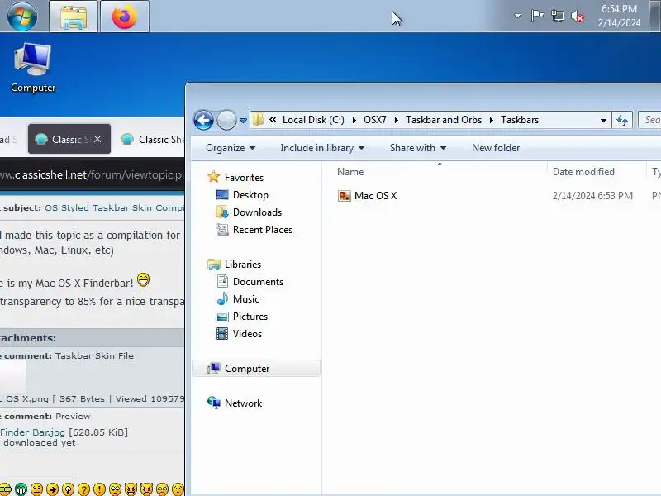The height and width of the screenshot is (496, 661).
Task: Show hidden system tray icons
Action: [x=517, y=16]
